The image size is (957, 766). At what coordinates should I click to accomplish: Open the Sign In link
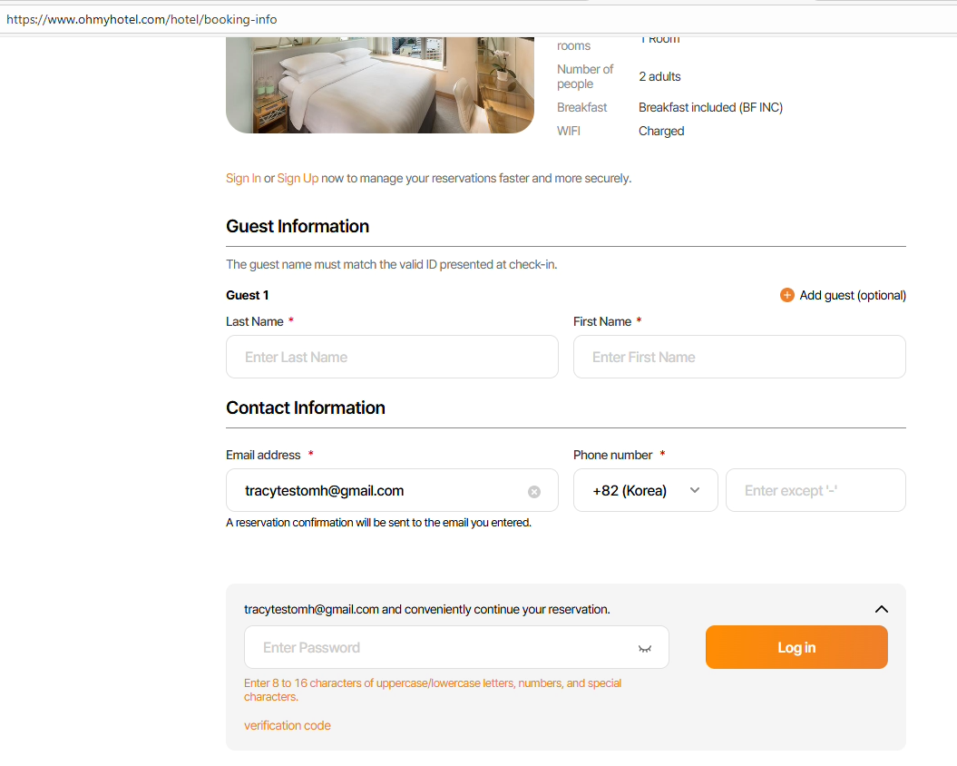click(x=243, y=178)
